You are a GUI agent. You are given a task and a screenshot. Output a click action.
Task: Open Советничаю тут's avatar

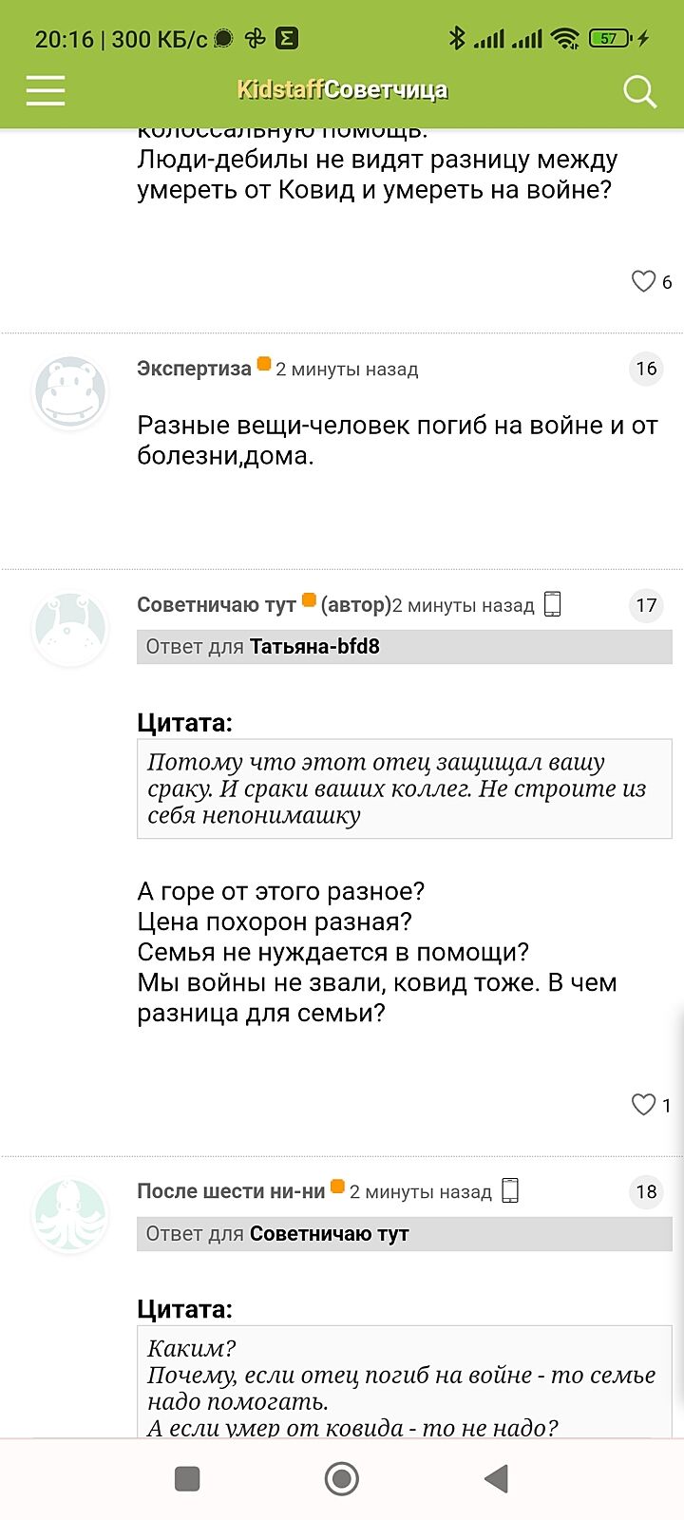point(68,628)
